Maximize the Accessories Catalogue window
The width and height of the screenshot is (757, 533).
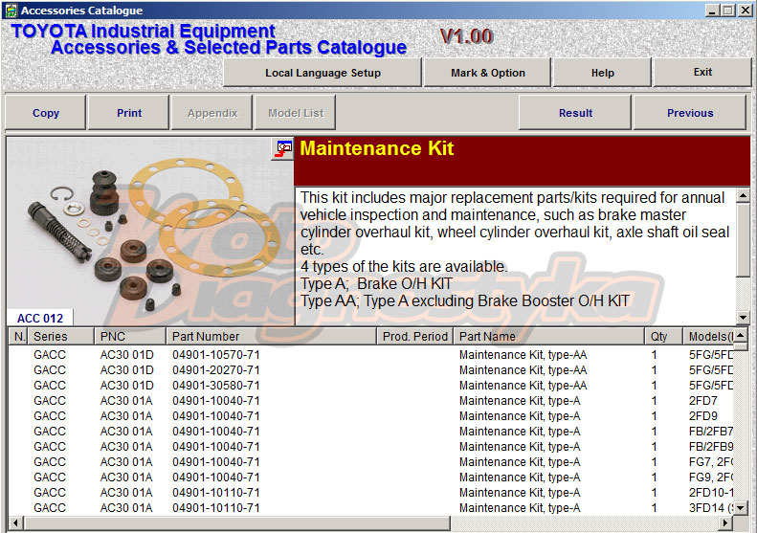click(728, 11)
